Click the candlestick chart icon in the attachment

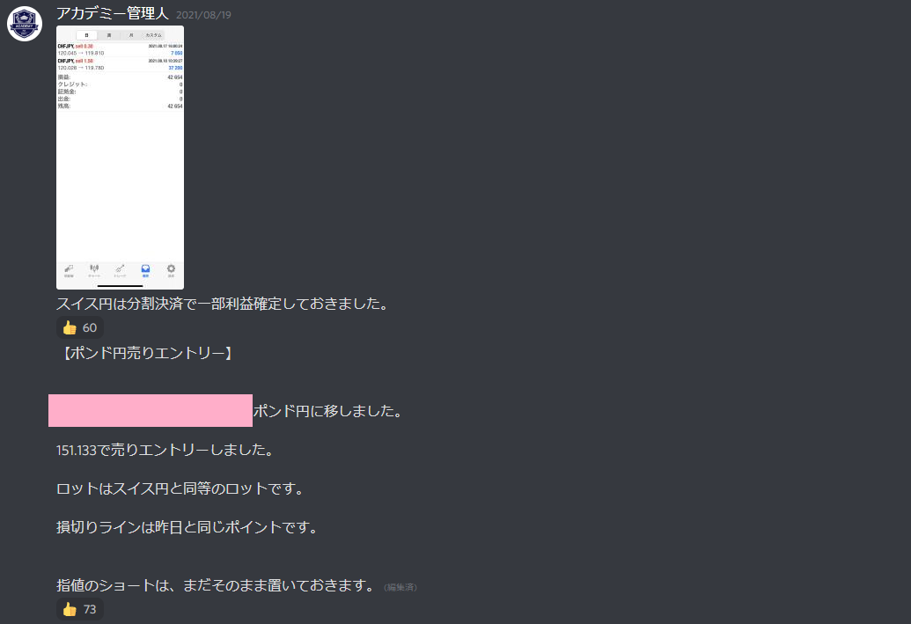click(x=94, y=270)
